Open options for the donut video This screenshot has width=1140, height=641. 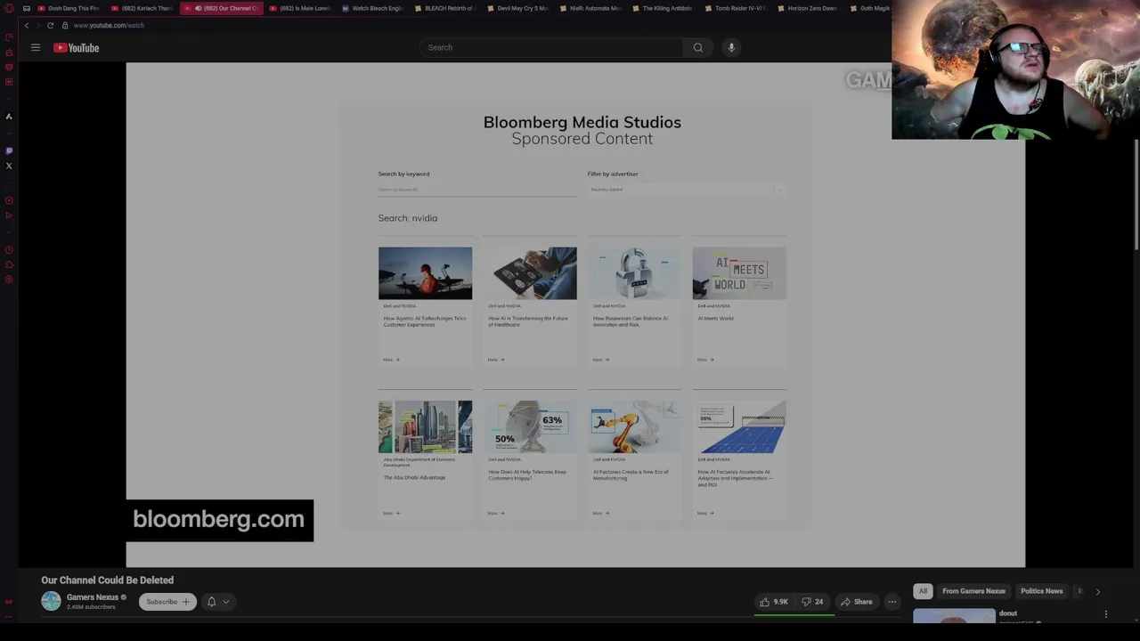(x=1106, y=614)
